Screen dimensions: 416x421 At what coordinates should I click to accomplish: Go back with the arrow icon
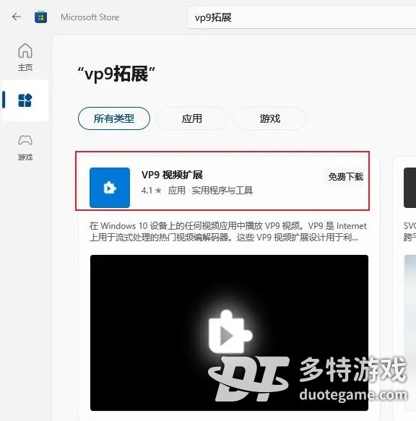[x=17, y=17]
